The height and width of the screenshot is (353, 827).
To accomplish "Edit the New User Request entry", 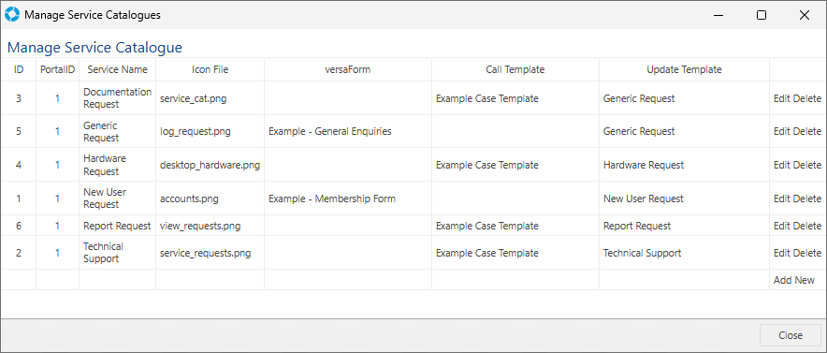I will coord(782,199).
